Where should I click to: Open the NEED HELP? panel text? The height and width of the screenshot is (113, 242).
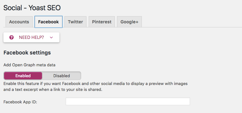pyautogui.click(x=31, y=37)
